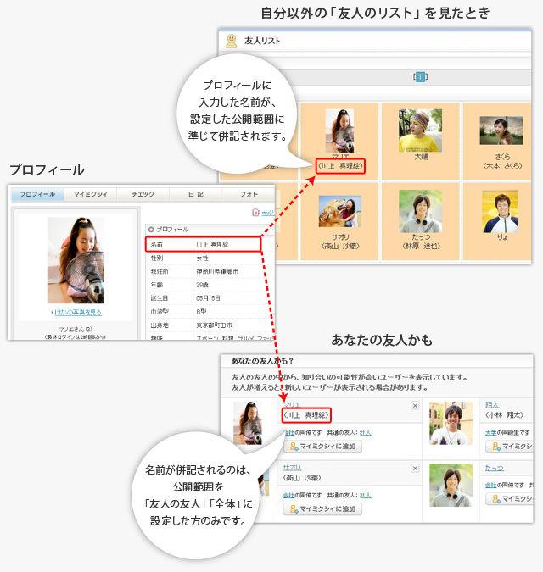This screenshot has height=572, width=543.
Task: Select the チェック tab
Action: [143, 194]
